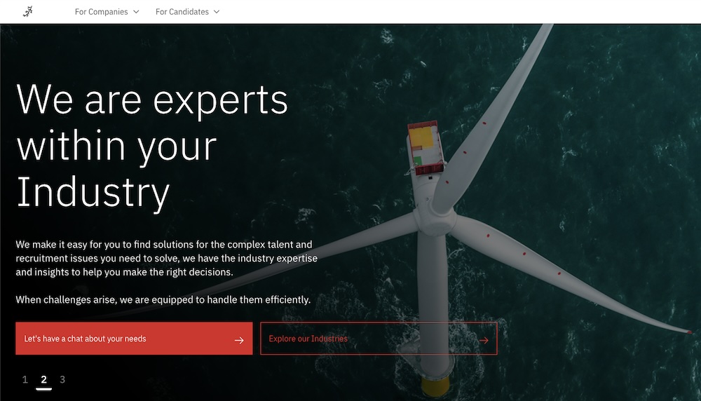Click the "When challenges arise" sentence

[163, 299]
